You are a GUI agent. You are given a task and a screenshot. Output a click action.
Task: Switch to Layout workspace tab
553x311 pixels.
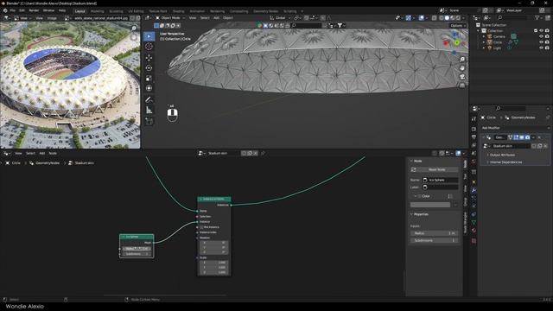tap(79, 11)
